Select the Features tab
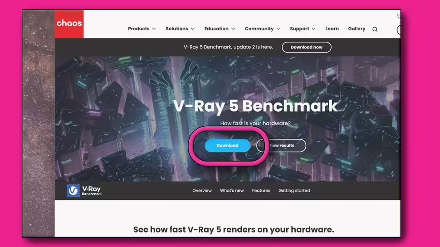This screenshot has height=247, width=440. pos(261,190)
